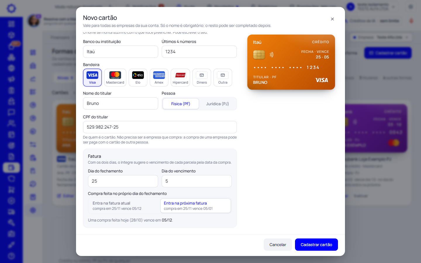Pick the Outra brand option
421x263 pixels.
(223, 77)
